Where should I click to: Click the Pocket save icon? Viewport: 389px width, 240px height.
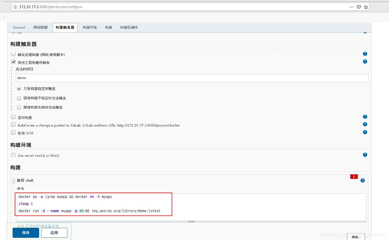(x=359, y=7)
